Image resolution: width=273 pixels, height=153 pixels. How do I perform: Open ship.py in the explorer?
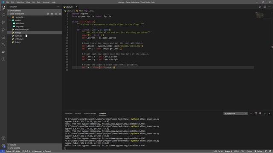point(17,42)
